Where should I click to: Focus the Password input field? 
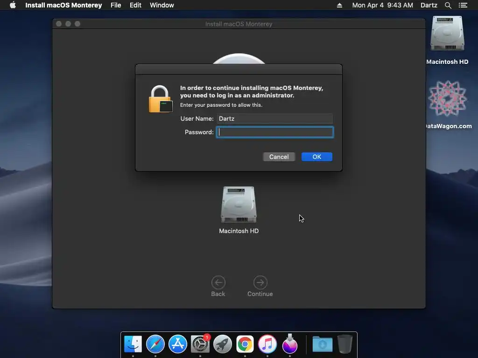click(274, 132)
